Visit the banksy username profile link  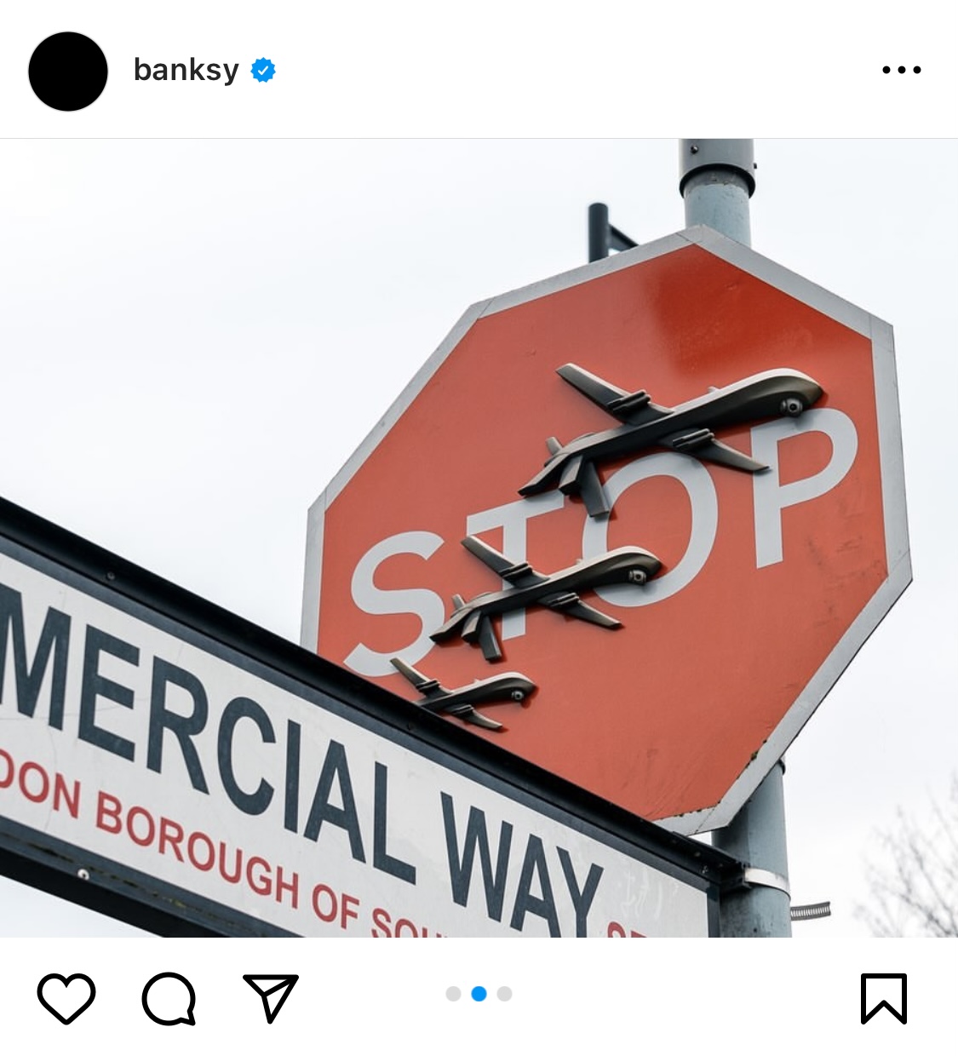(x=186, y=70)
